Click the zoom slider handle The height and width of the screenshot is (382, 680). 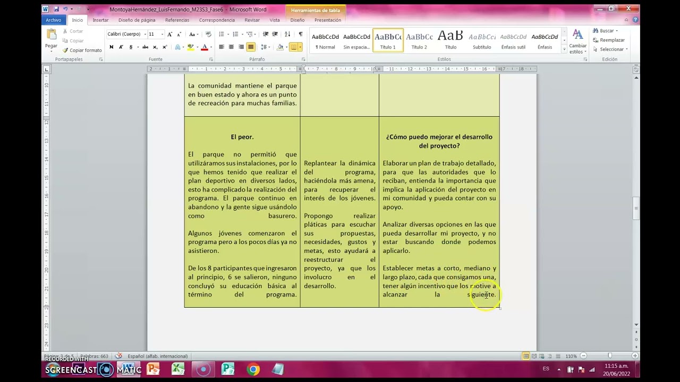point(610,356)
